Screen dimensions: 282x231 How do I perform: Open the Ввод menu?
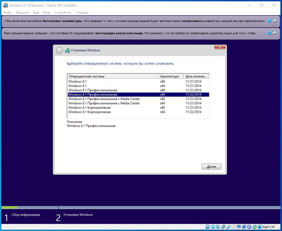pos(46,13)
